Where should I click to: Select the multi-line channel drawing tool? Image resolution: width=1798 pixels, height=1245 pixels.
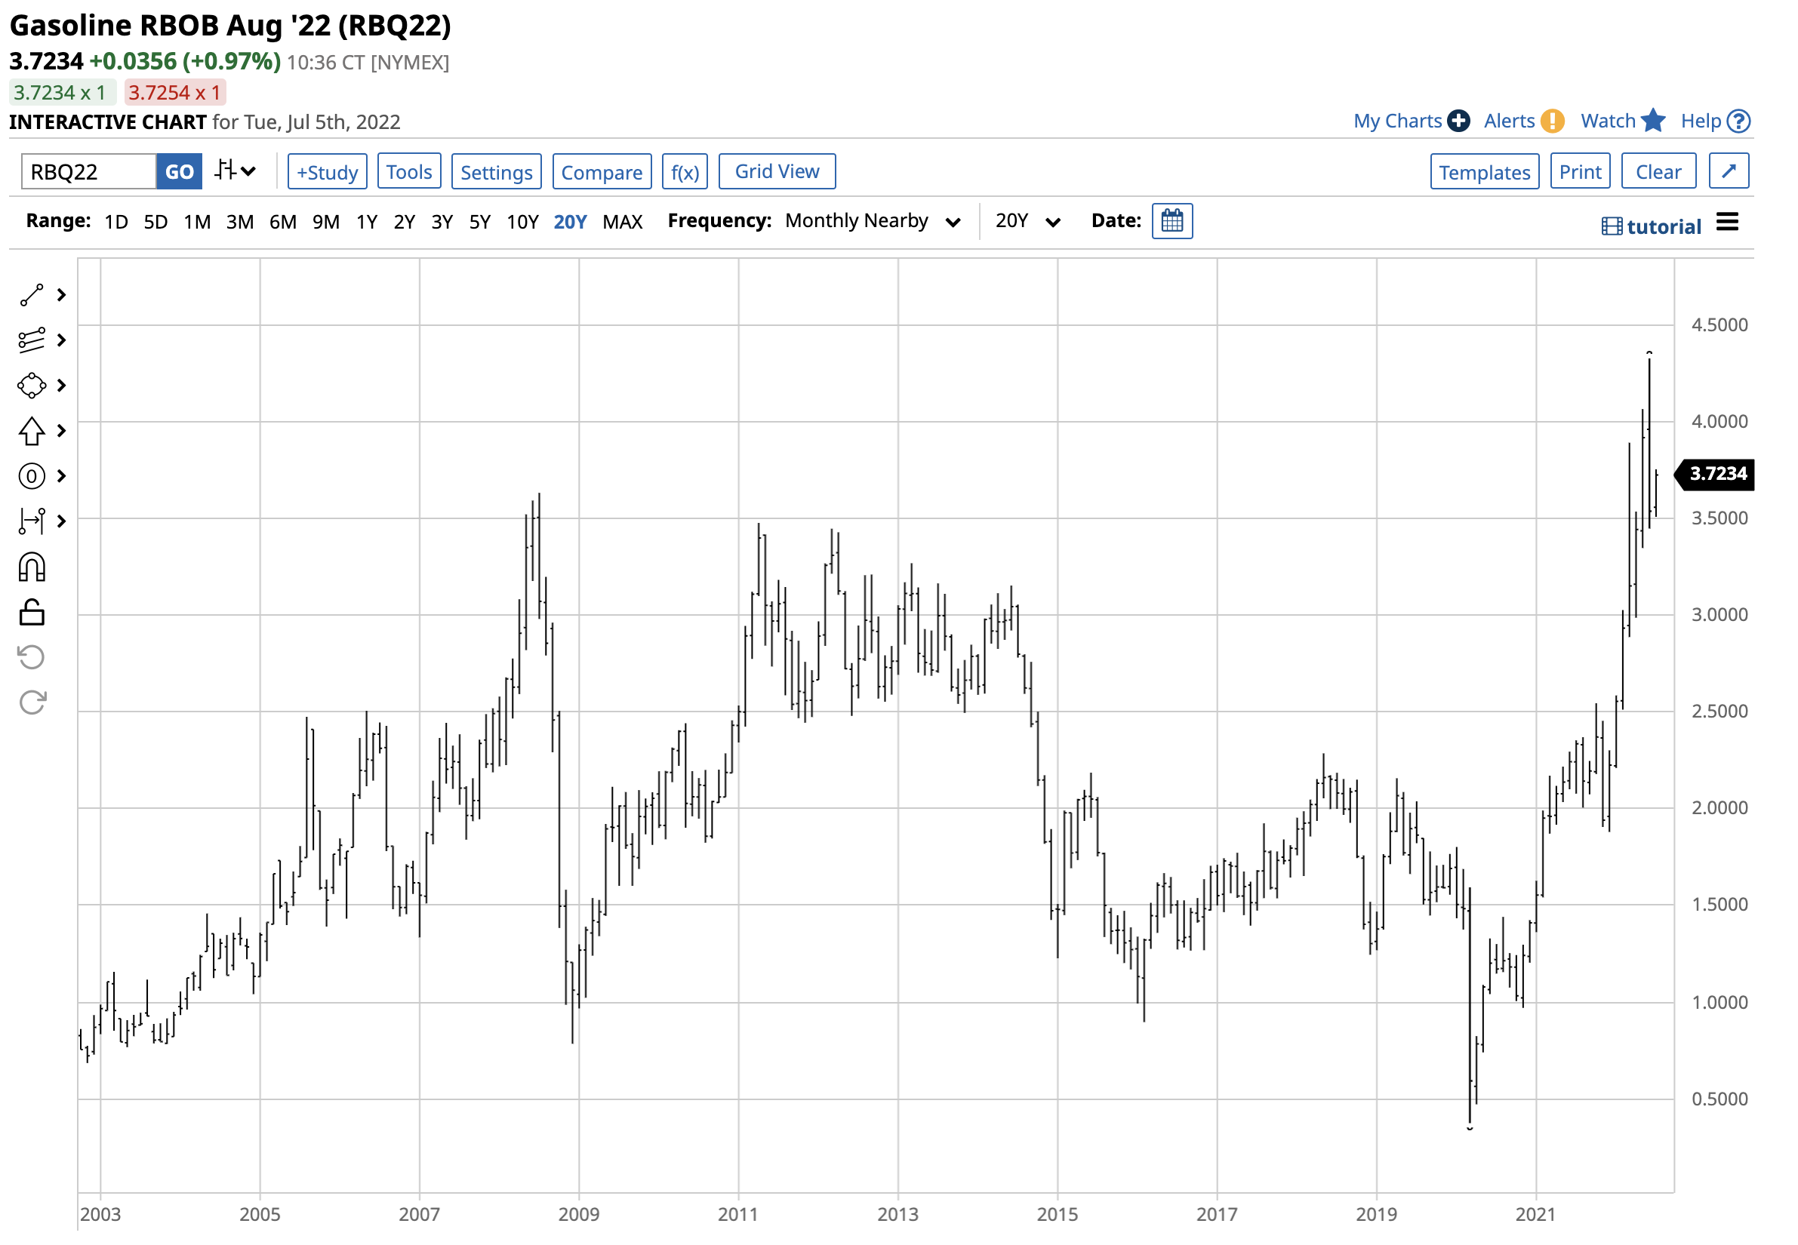(32, 341)
